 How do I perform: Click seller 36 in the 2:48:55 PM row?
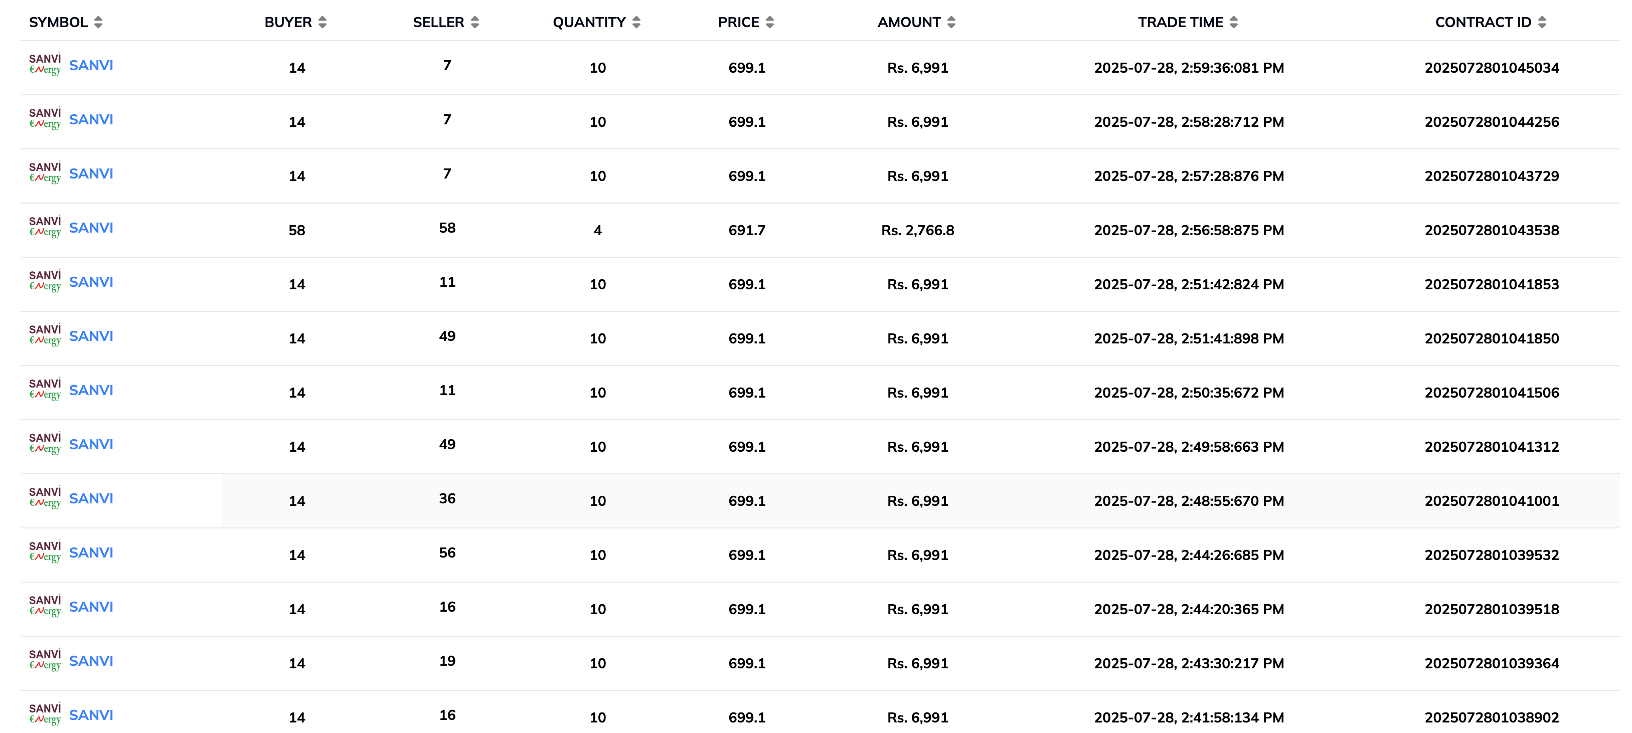pos(447,498)
